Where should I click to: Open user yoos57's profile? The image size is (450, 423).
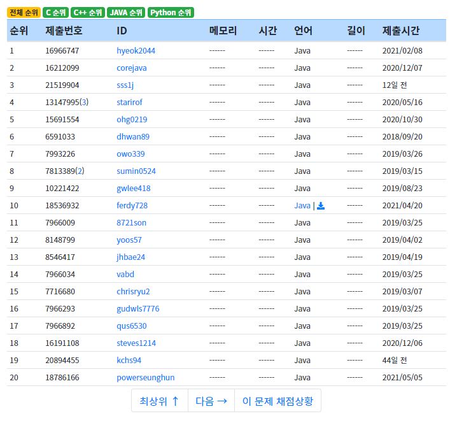pos(129,240)
